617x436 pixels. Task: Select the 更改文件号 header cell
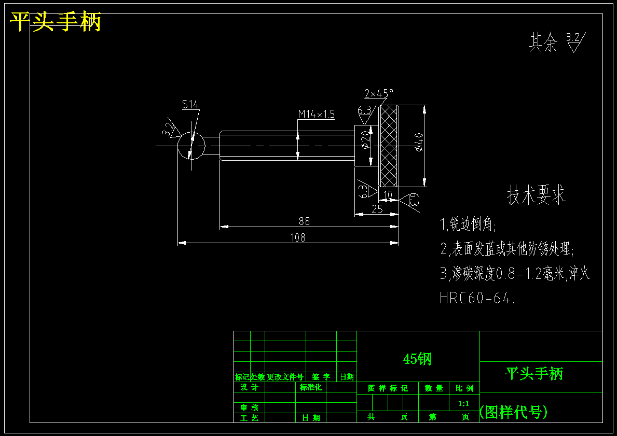(x=285, y=376)
